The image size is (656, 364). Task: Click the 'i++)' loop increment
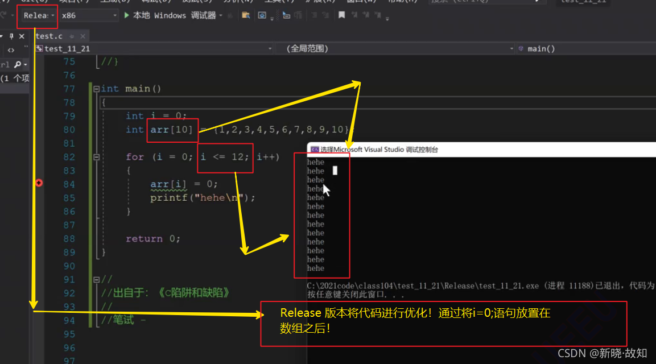point(268,157)
